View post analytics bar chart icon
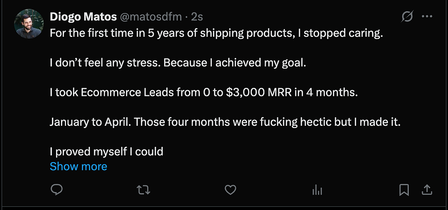 317,190
